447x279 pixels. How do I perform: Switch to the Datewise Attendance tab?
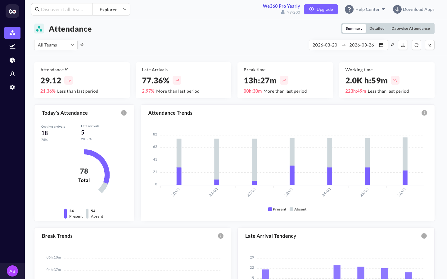click(410, 29)
